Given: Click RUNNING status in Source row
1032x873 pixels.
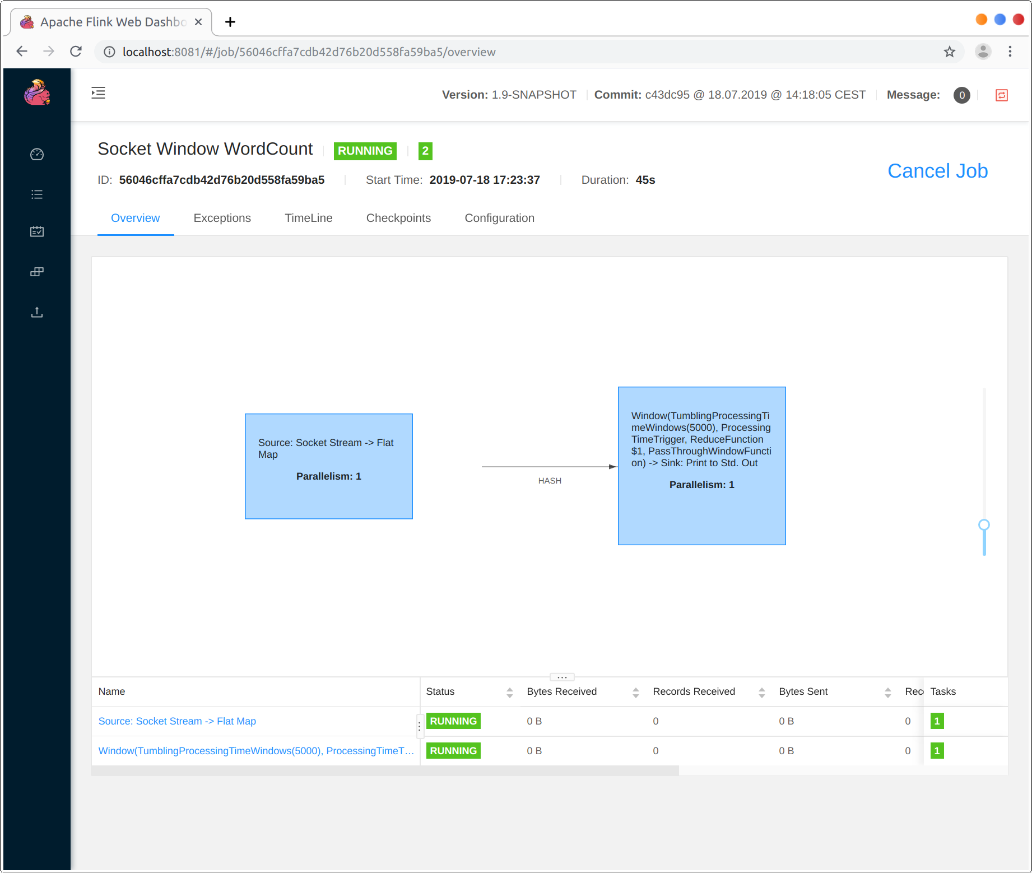Looking at the screenshot, I should (453, 721).
